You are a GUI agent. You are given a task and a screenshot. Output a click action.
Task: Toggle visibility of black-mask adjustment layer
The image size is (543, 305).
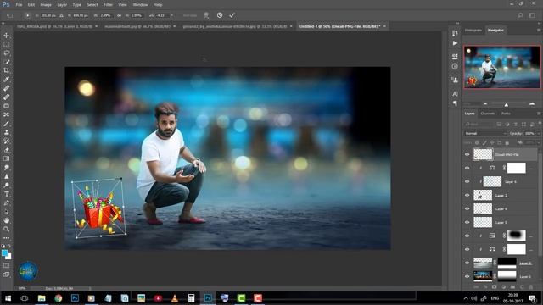[x=467, y=236]
